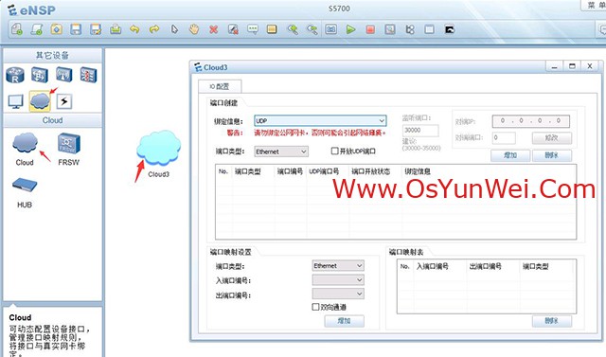
Task: Open the UDP binding info dropdown
Action: [320, 121]
